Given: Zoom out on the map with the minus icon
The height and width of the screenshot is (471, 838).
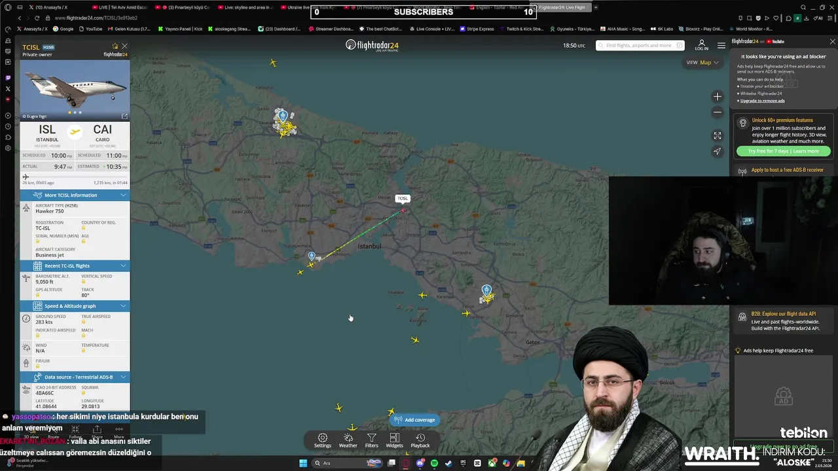Looking at the screenshot, I should click(x=718, y=112).
